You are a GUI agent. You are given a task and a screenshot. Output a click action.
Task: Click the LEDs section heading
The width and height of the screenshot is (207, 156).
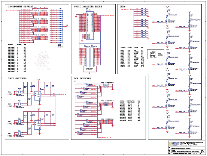pyautogui.click(x=122, y=6)
